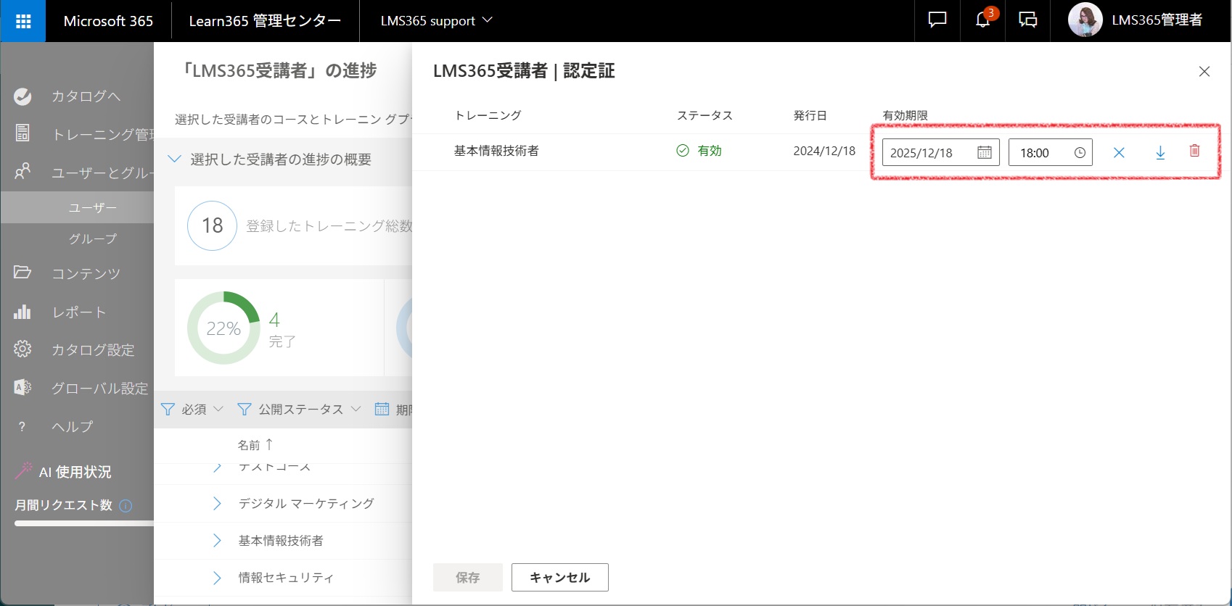Click the 保存 button

pos(468,578)
